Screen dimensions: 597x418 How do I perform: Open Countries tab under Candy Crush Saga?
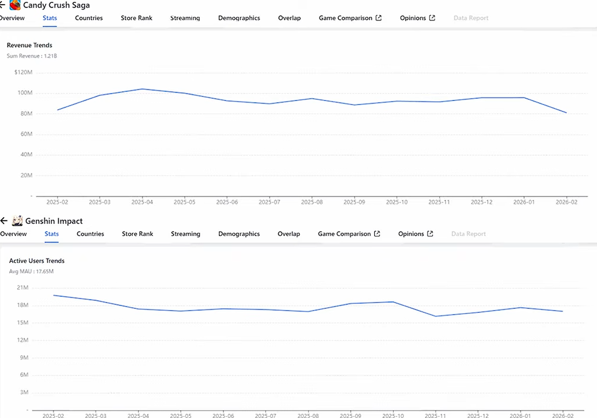click(89, 18)
